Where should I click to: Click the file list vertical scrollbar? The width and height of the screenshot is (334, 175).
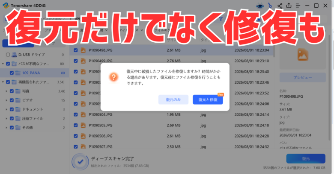274,51
